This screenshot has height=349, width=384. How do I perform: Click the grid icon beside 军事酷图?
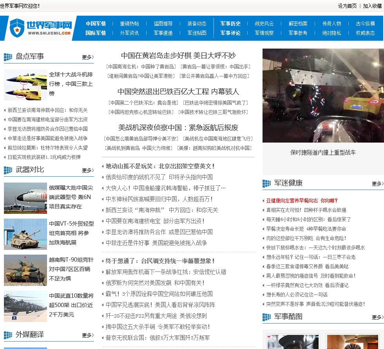[x=267, y=317]
